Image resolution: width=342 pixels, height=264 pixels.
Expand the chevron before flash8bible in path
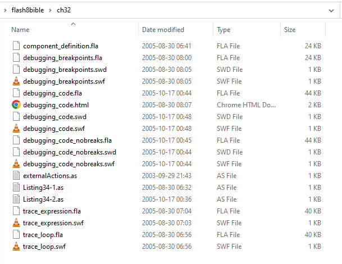coord(5,10)
